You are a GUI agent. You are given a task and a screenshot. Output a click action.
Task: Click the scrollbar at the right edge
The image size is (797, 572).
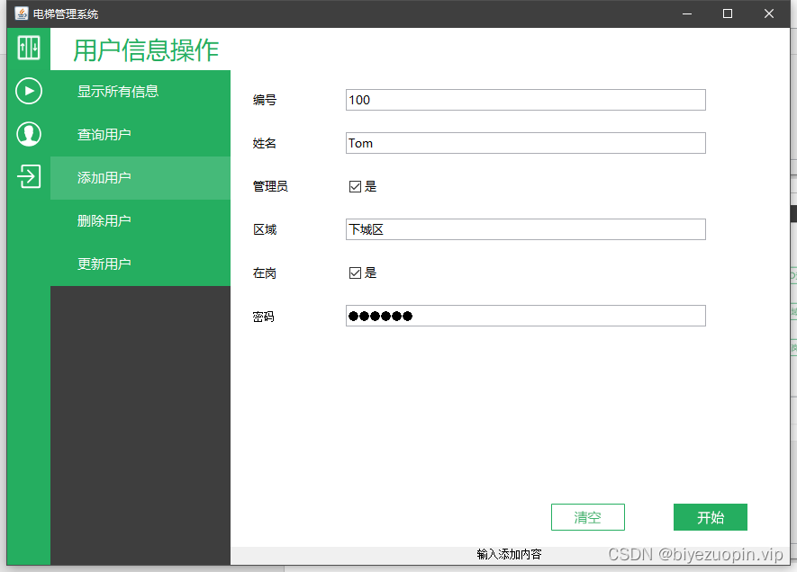(x=792, y=213)
